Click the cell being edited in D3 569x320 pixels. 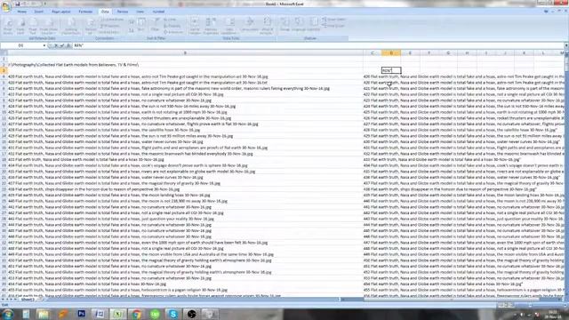click(x=391, y=70)
